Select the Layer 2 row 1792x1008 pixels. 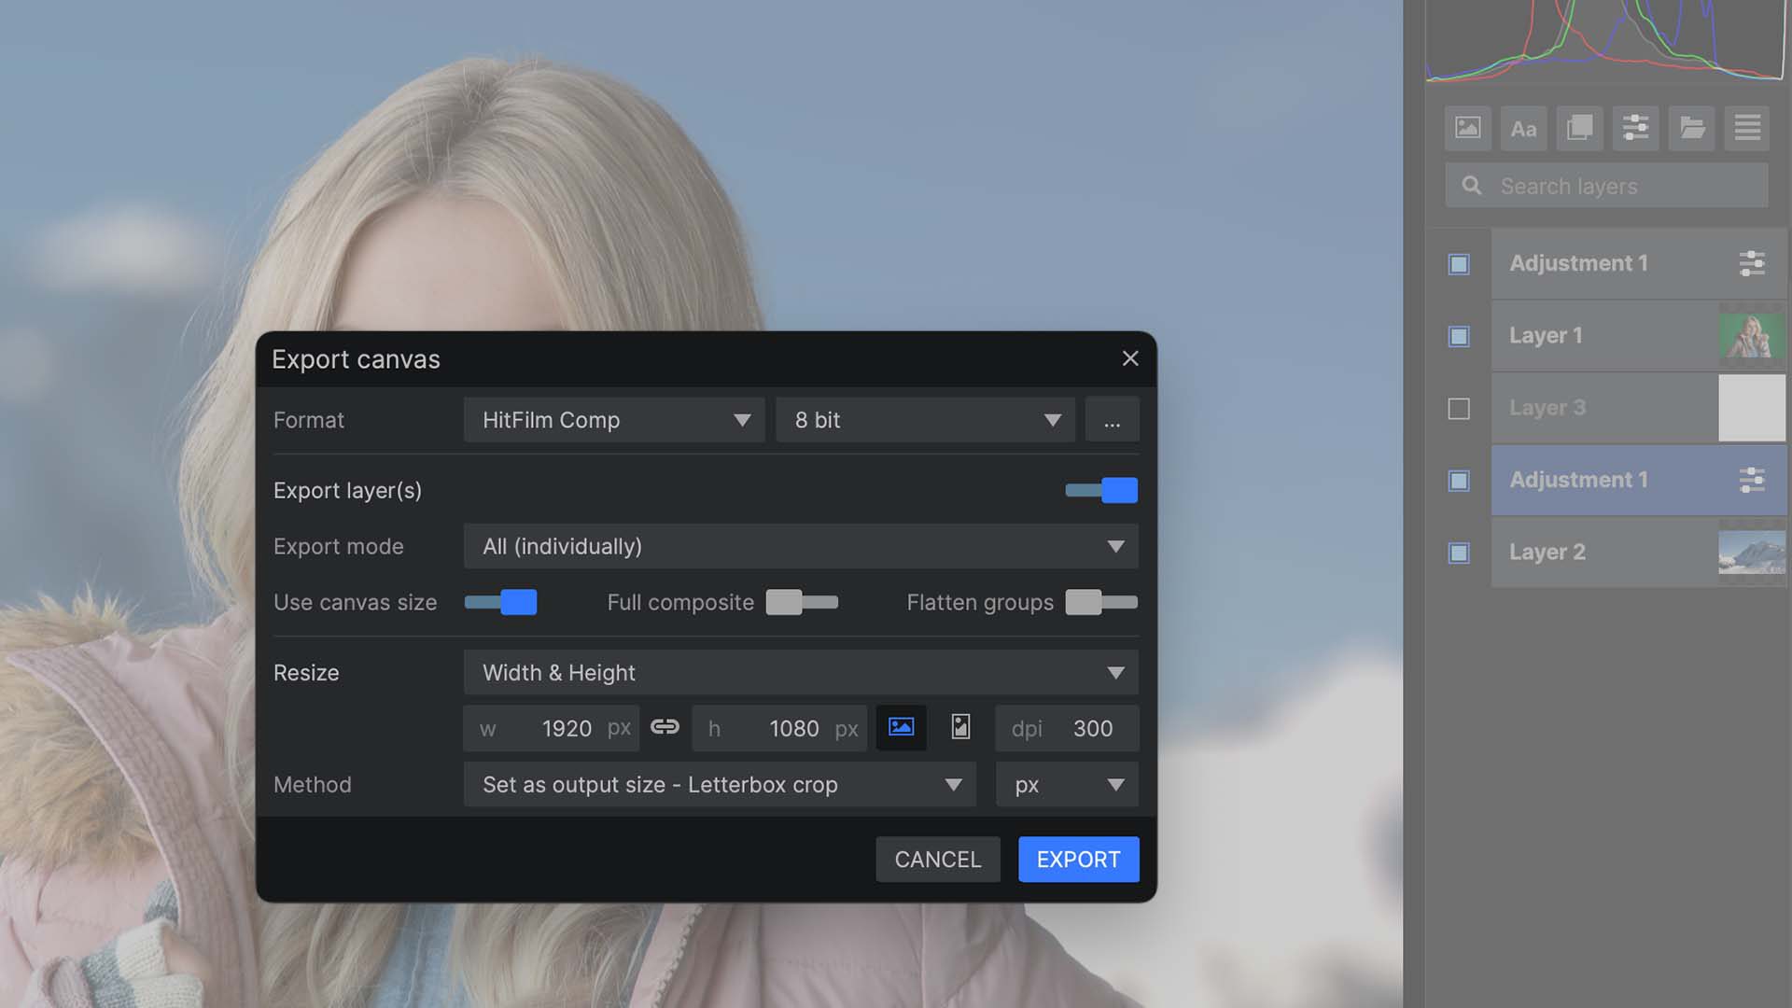(1638, 552)
